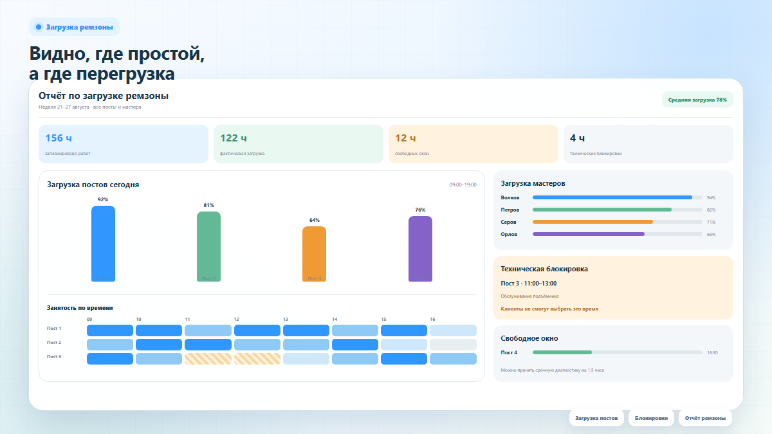Click the blue 92% bar in chart
Screen dimensions: 772x434
[103, 244]
